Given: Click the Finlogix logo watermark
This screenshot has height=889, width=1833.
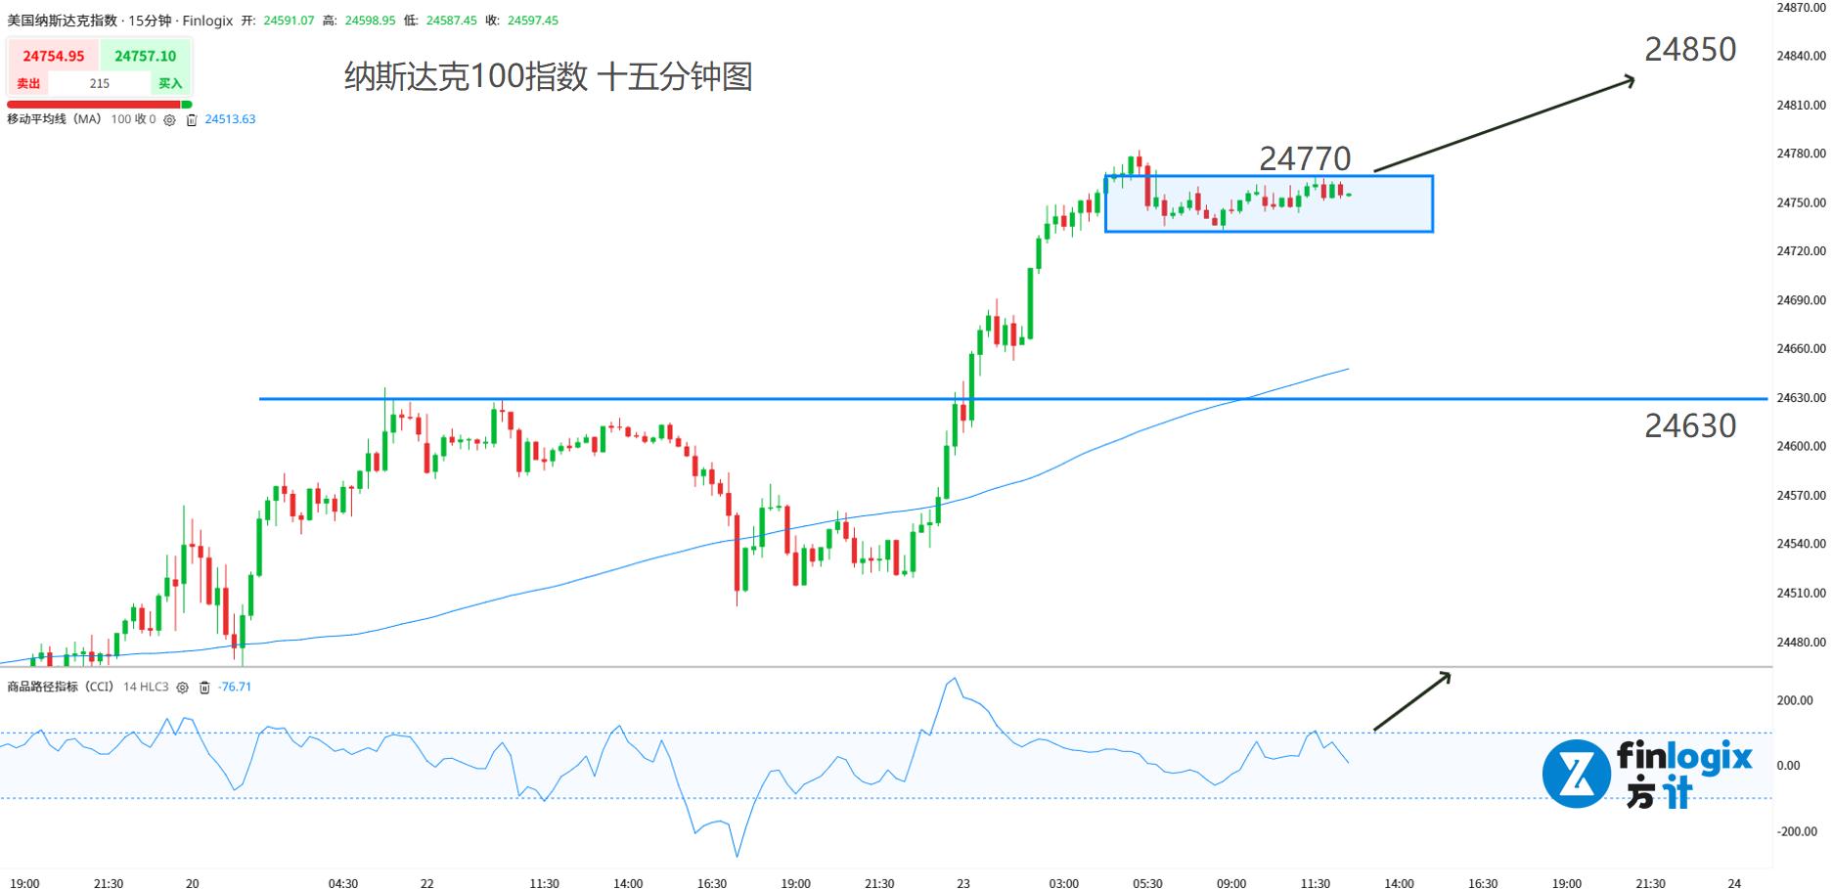Looking at the screenshot, I should pos(1647,773).
